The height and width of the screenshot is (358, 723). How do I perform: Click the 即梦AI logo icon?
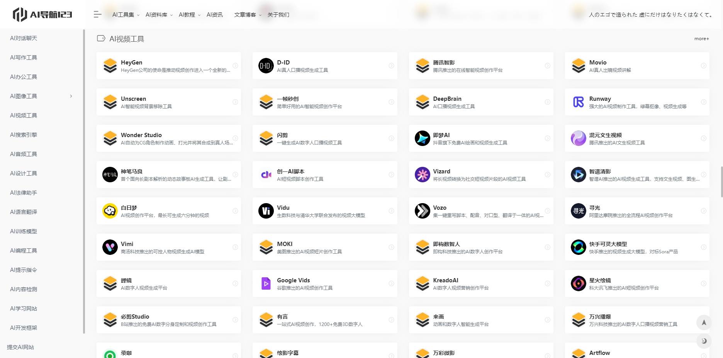(423, 138)
